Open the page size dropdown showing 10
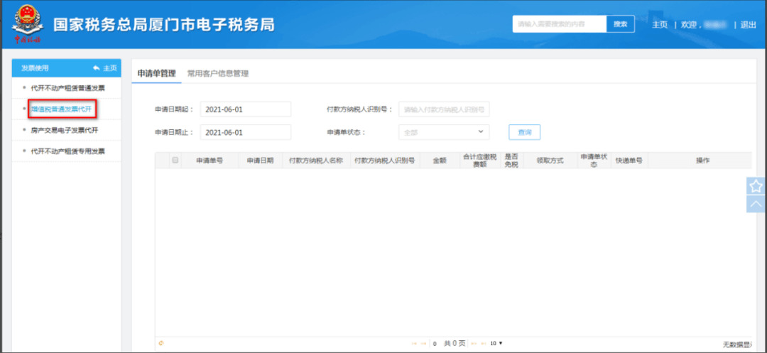This screenshot has height=353, width=767. (x=496, y=344)
